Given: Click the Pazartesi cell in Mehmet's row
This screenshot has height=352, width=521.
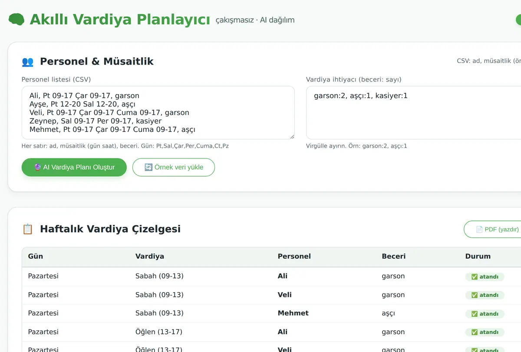Looking at the screenshot, I should click(43, 313).
